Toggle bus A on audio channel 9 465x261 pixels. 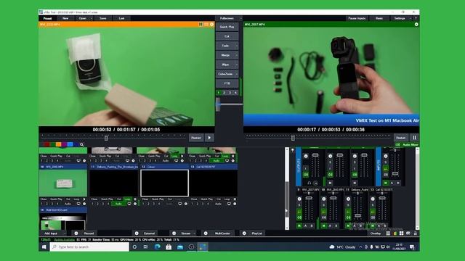[x=306, y=225]
